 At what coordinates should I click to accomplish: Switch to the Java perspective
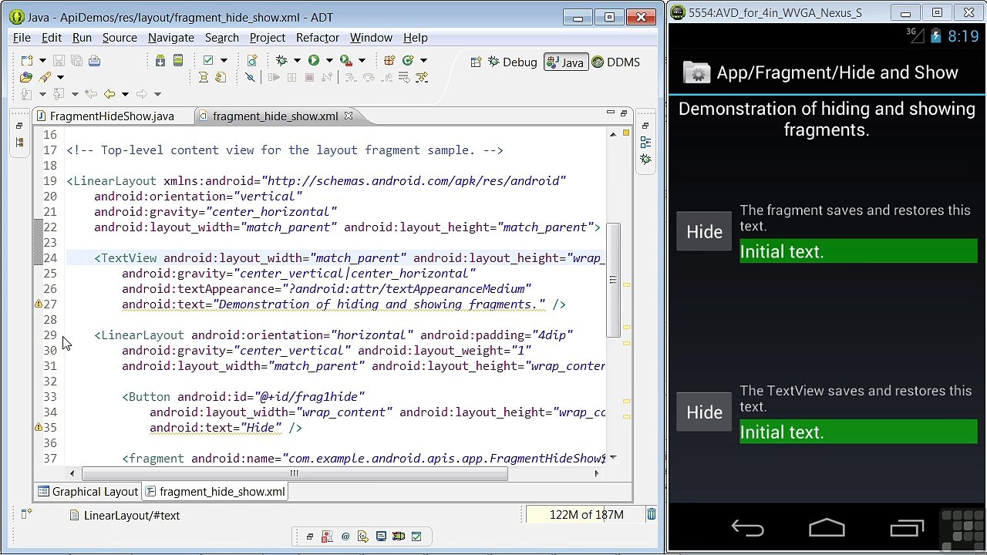point(565,62)
